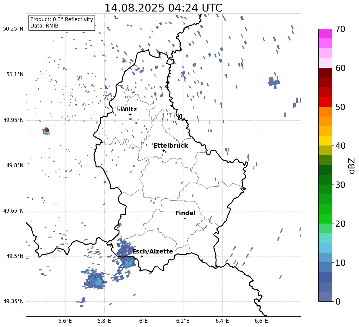Viewport: 359px width, 327px height.
Task: Click the 50.25°N latitude label
Action: coord(13,29)
